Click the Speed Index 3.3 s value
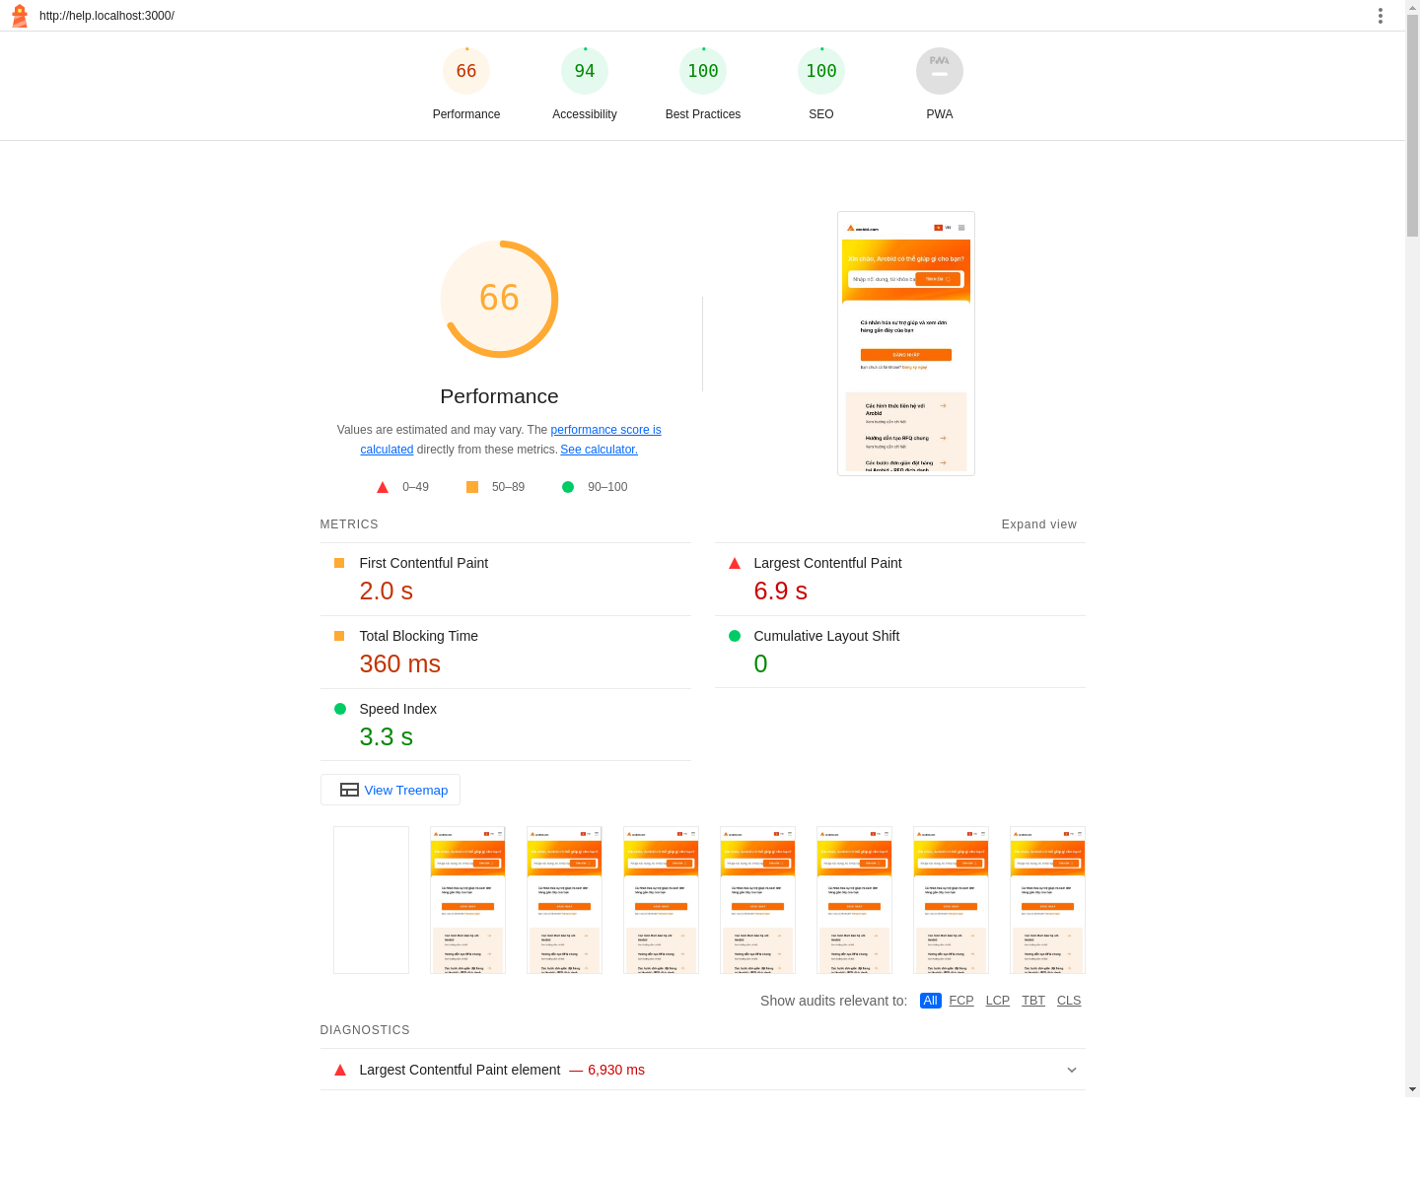 (387, 736)
